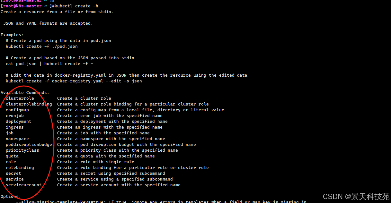Click the 'Available Commands:' heading
Screen dimensions: 391x203
25,93
